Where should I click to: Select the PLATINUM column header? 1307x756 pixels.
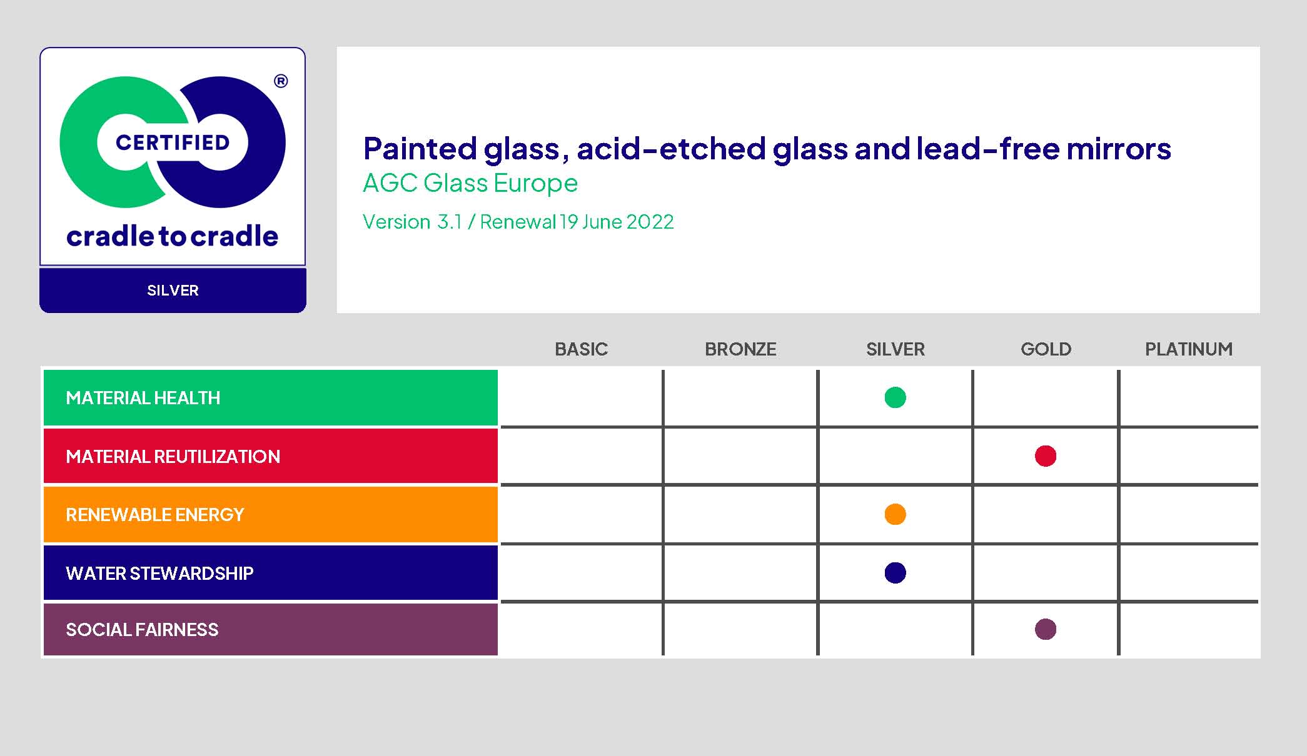[1189, 349]
